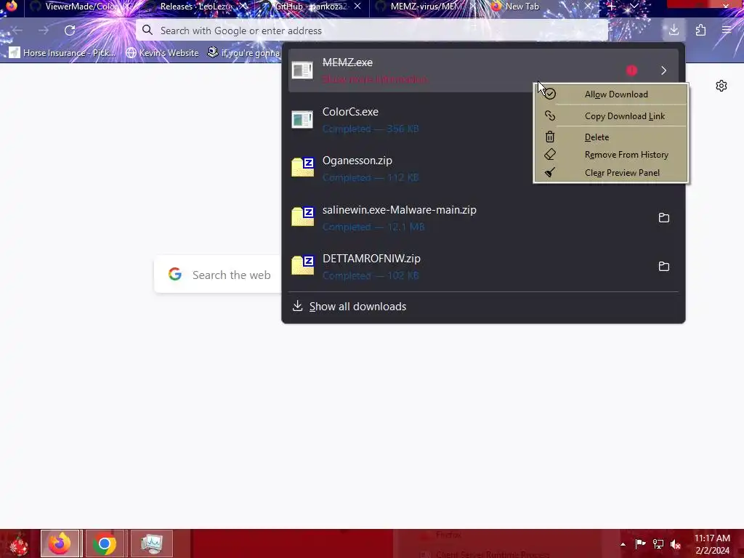This screenshot has width=744, height=558.
Task: Click the taskbar clock showing 11:17 AM
Action: (712, 544)
